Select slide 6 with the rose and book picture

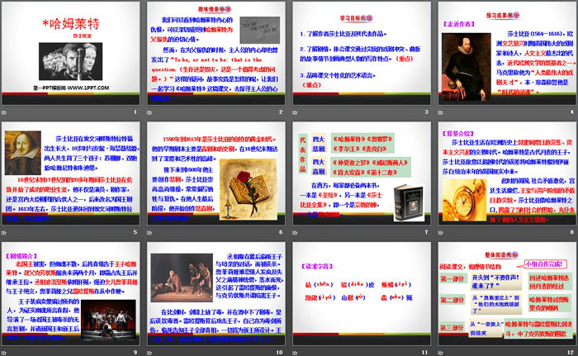(216, 173)
